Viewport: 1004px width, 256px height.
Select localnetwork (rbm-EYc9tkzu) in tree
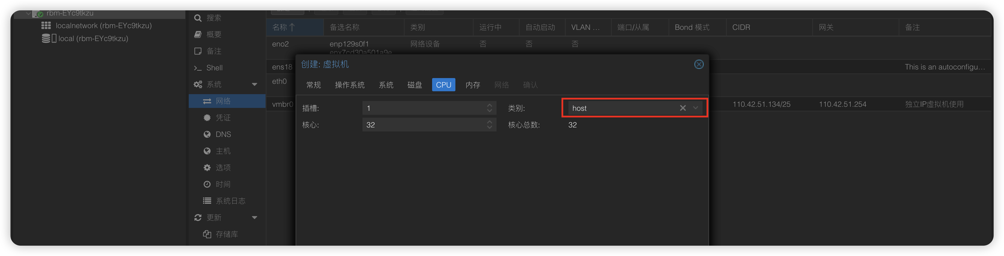[103, 26]
